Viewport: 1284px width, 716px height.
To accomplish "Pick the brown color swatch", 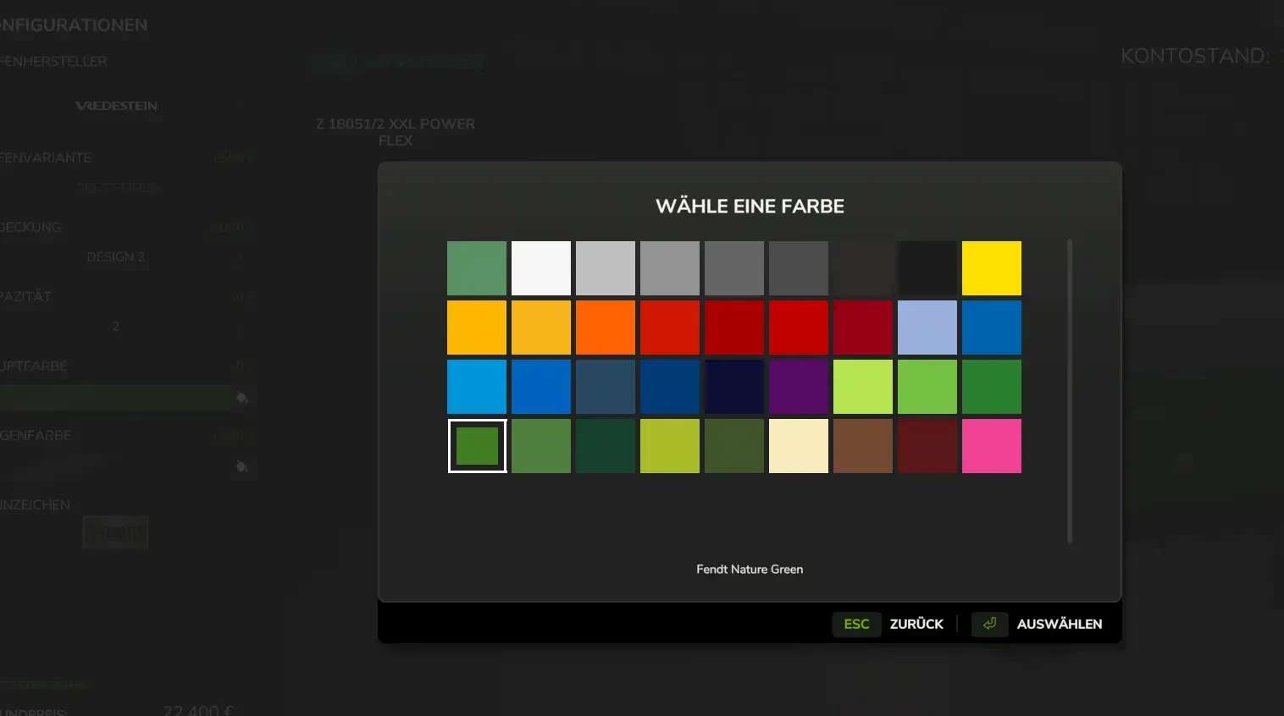I will click(863, 446).
